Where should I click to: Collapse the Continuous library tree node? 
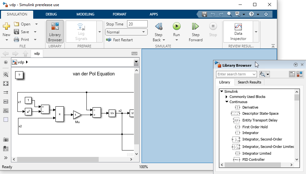(x=227, y=101)
